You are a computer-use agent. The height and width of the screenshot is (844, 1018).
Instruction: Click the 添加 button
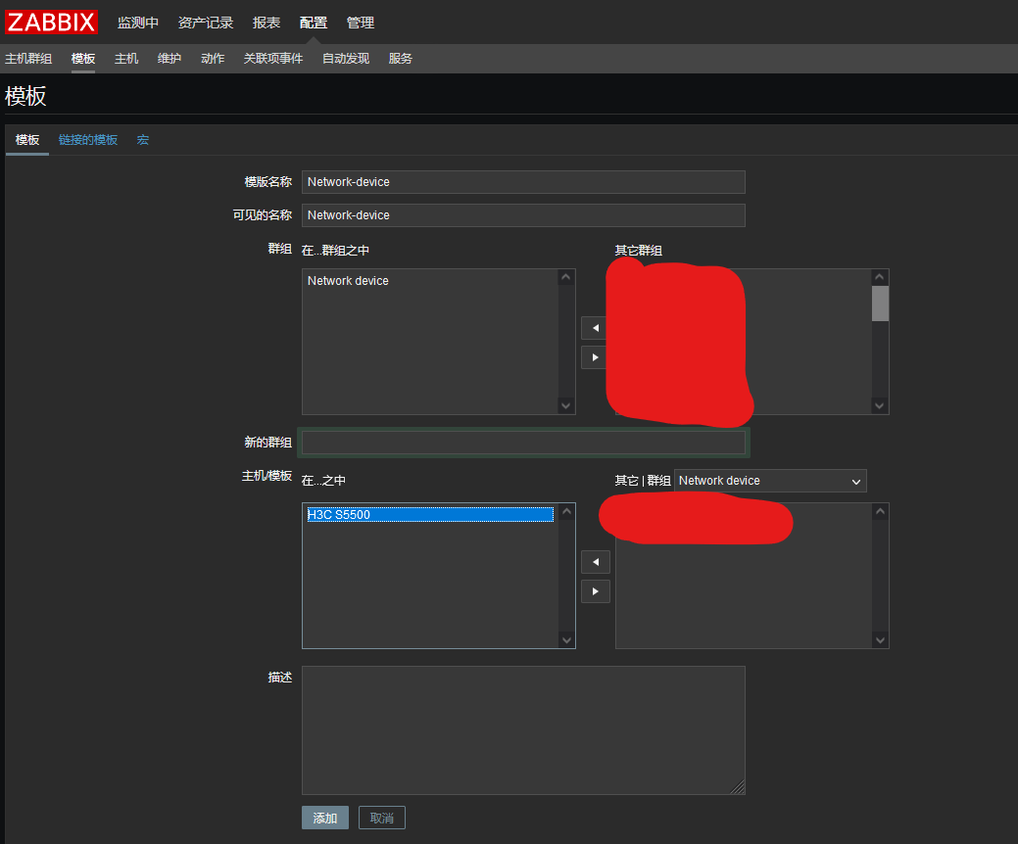tap(324, 817)
